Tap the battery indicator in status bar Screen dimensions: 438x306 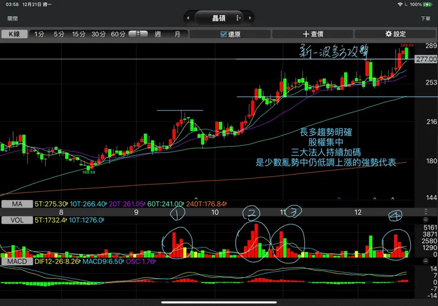[428, 5]
